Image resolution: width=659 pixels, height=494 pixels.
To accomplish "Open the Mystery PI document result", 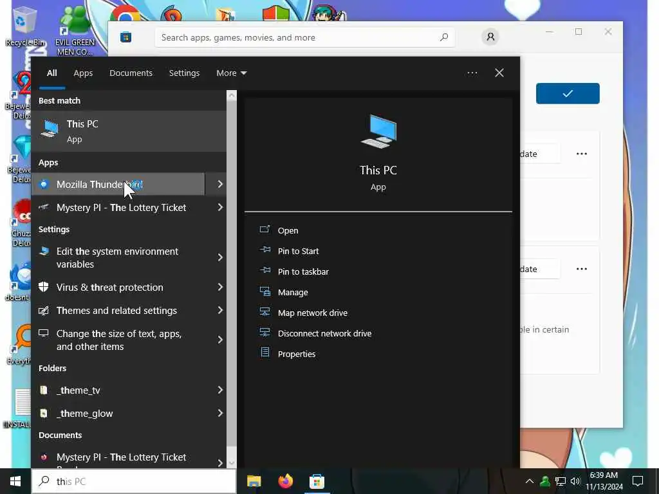I will (122, 458).
